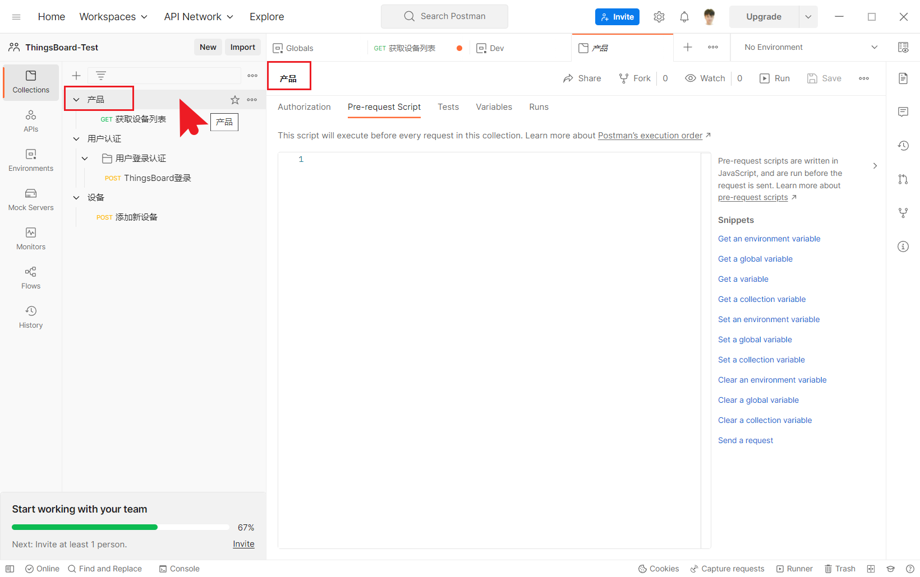Open the Forks right sidebar icon
This screenshot has height=577, width=920.
click(903, 213)
